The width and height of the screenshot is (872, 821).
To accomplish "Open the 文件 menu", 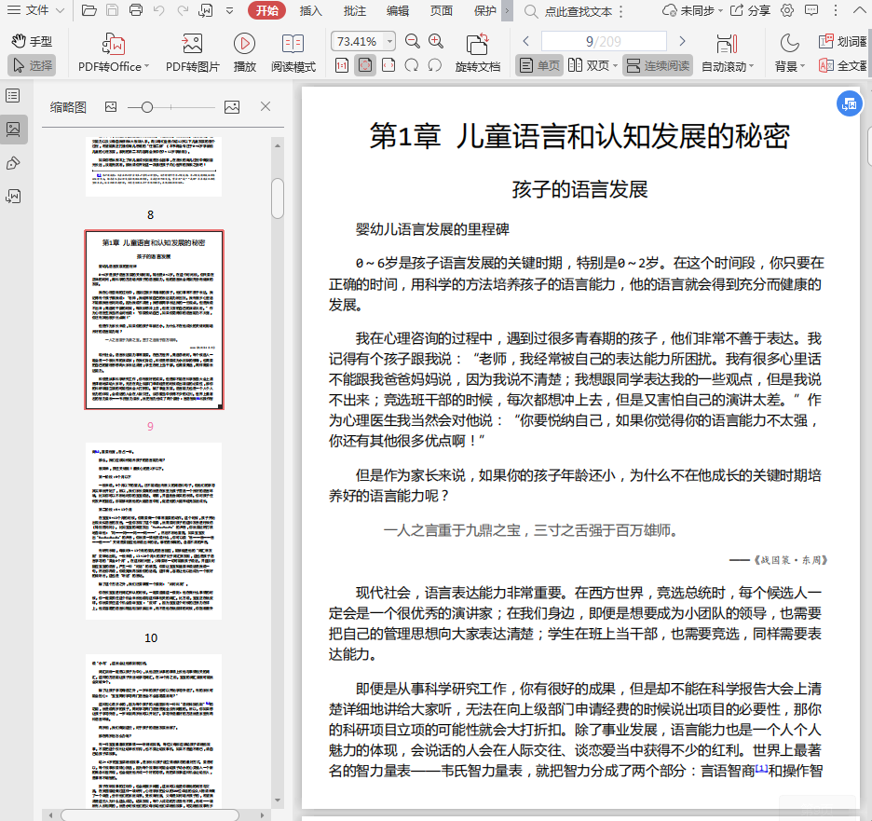I will click(35, 10).
